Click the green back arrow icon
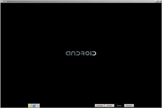Viewport: 162px width, 108px height. point(30,106)
